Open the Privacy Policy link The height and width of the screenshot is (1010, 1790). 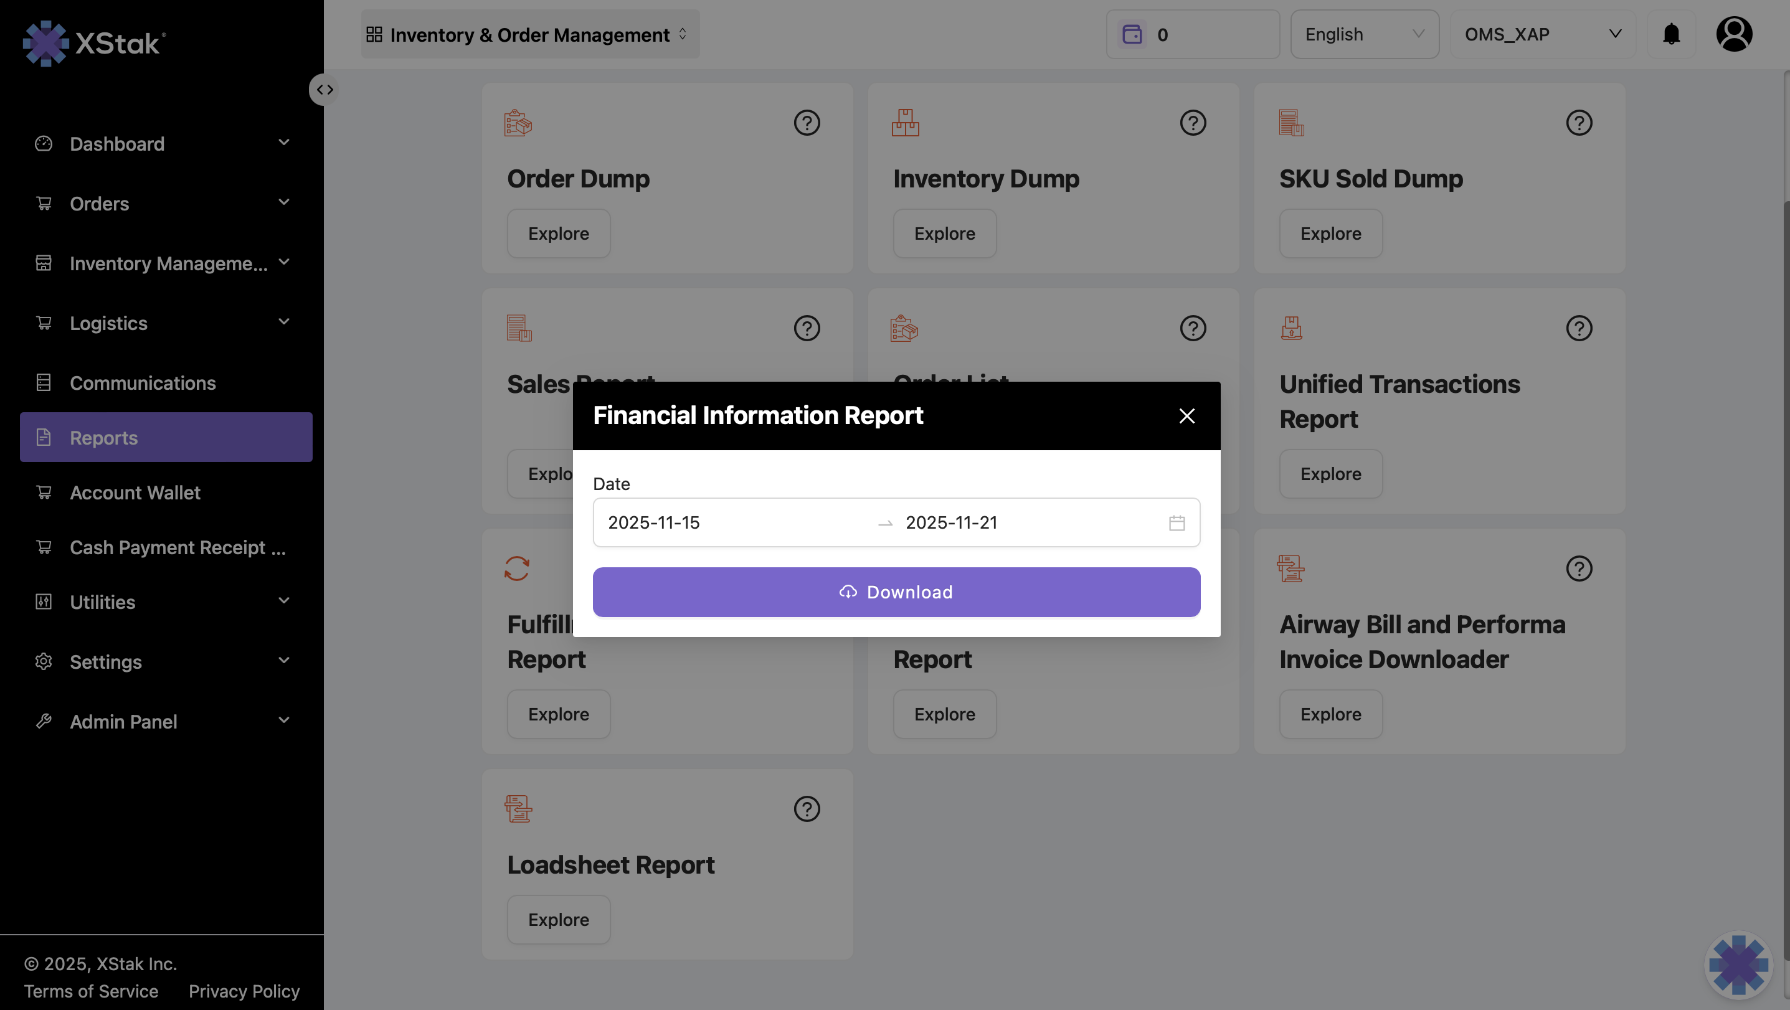(x=244, y=991)
